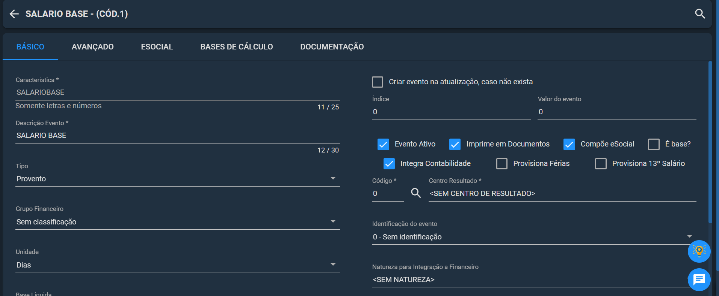The width and height of the screenshot is (719, 296).
Task: Go back using the arrow icon
Action: [14, 14]
